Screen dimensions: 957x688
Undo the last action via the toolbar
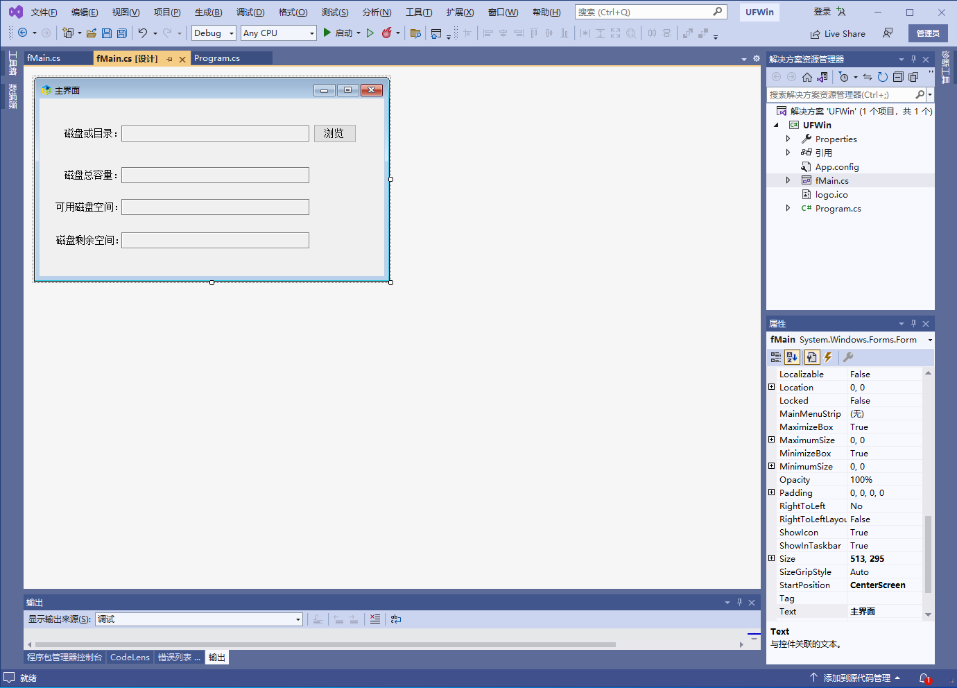pyautogui.click(x=142, y=33)
